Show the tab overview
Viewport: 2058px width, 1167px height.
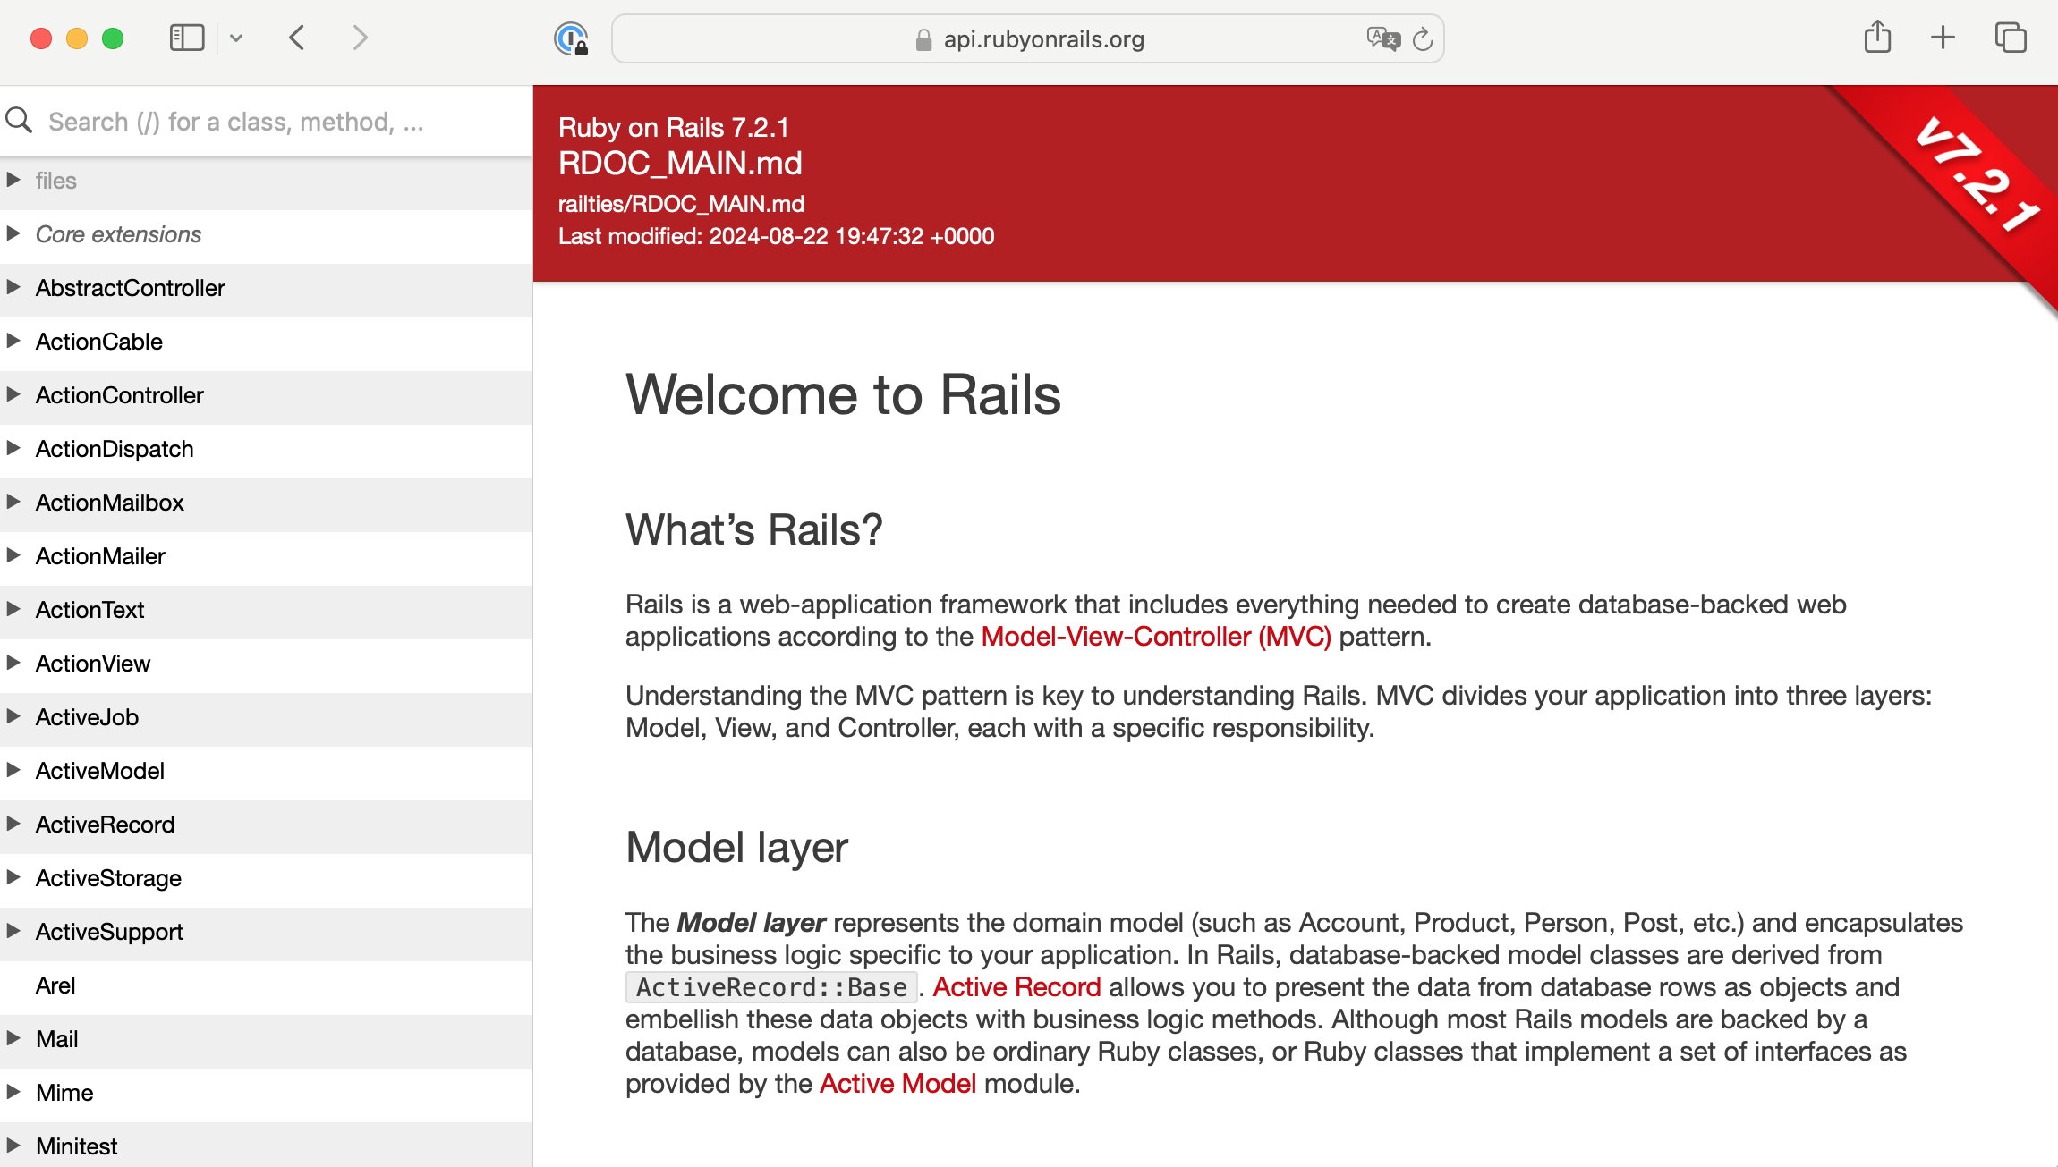(x=2009, y=38)
